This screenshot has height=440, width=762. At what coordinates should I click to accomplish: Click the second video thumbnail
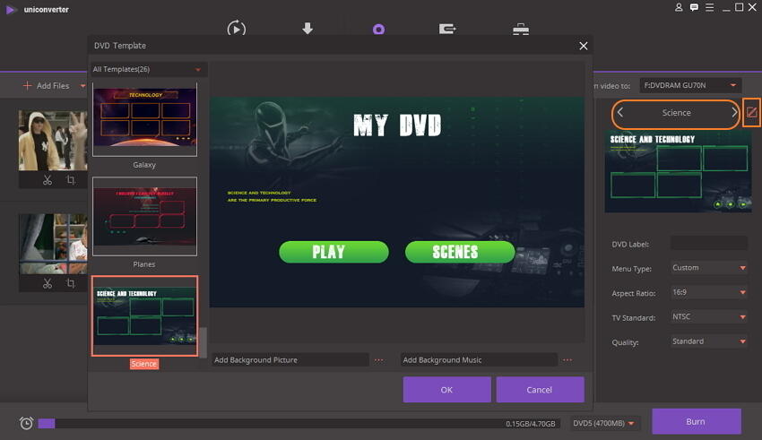[x=53, y=244]
